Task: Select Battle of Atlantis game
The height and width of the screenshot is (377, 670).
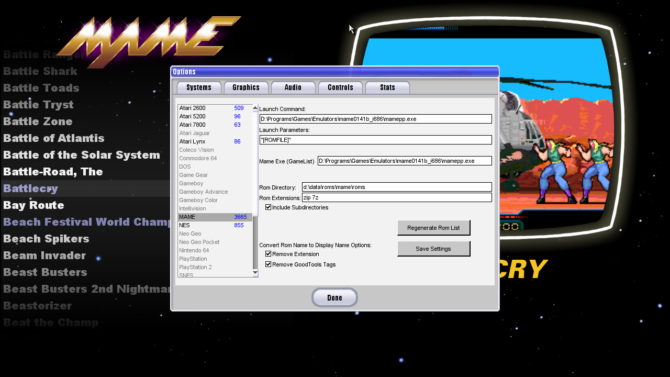Action: click(x=54, y=138)
